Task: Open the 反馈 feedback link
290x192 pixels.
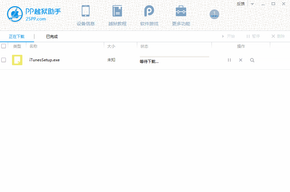Action: pyautogui.click(x=240, y=4)
